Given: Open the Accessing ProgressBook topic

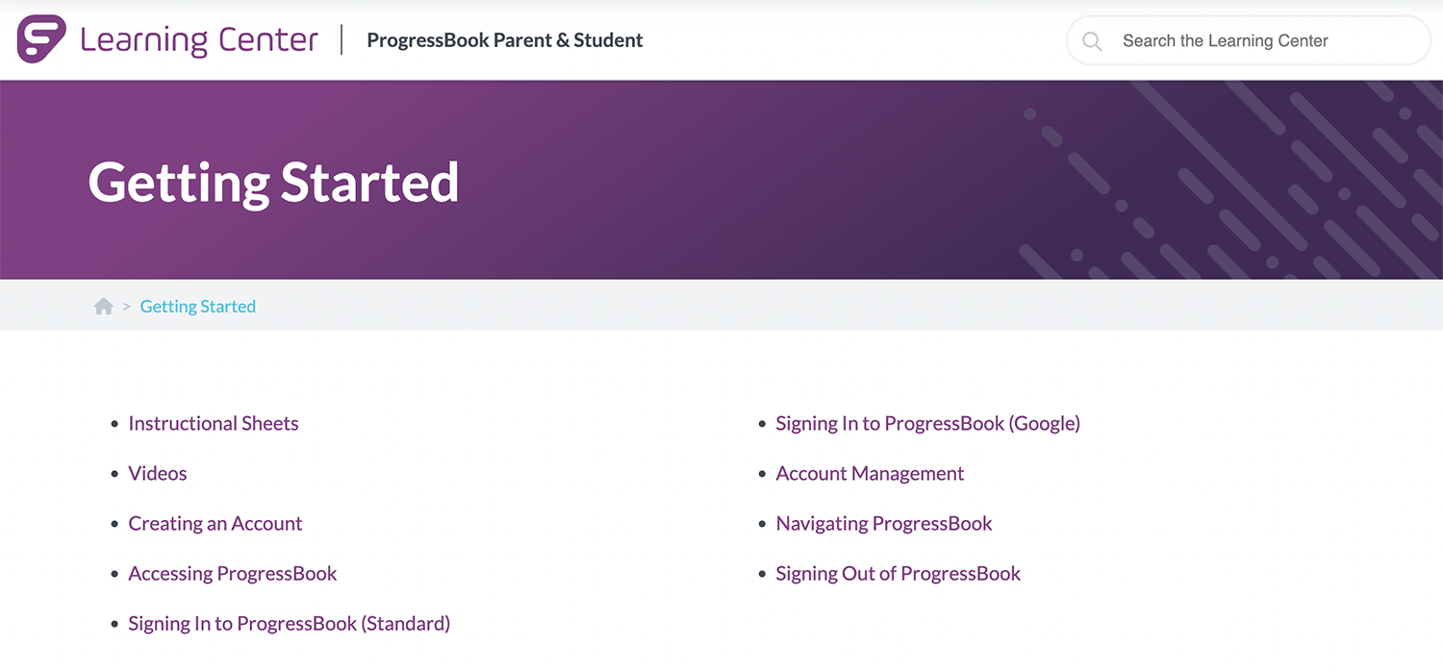Looking at the screenshot, I should 233,574.
